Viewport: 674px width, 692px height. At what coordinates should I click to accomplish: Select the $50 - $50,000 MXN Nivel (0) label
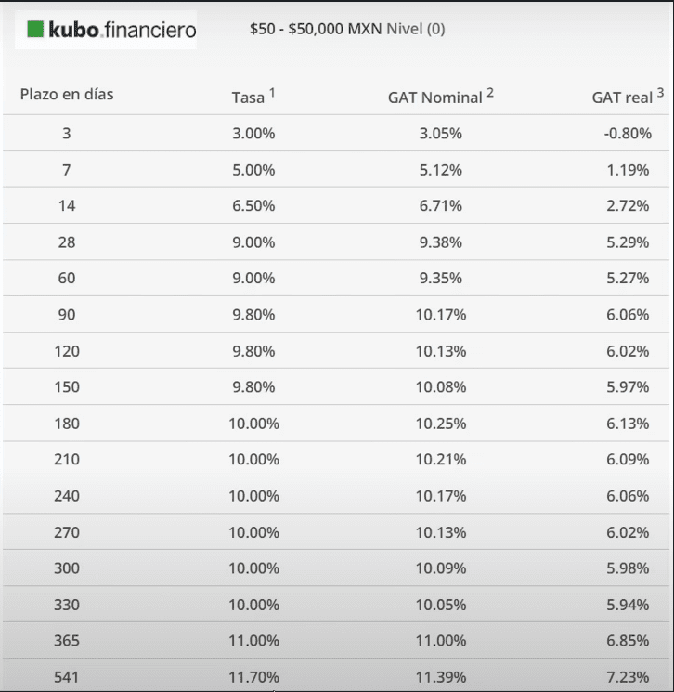click(x=347, y=29)
